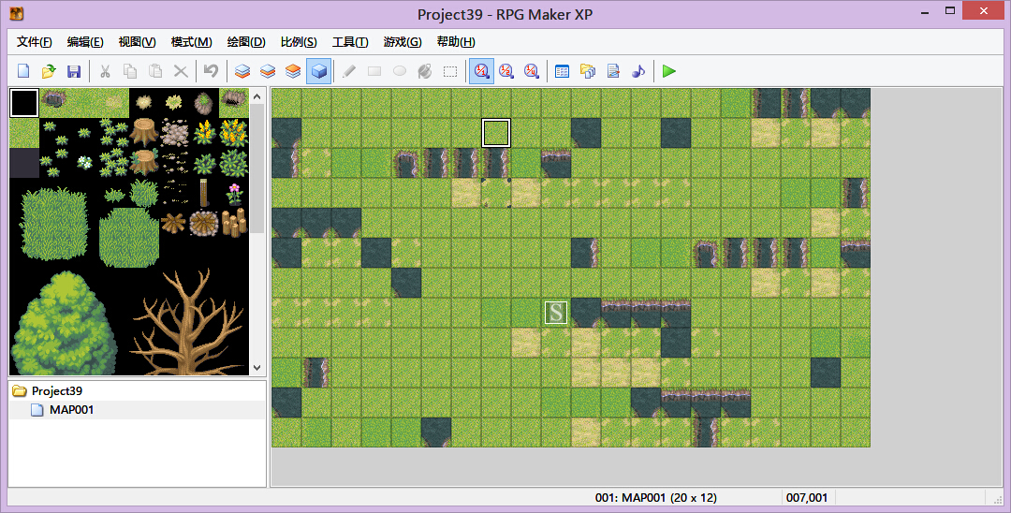Viewport: 1011px width, 513px height.
Task: Select the Rectangle drawing tool
Action: [374, 71]
